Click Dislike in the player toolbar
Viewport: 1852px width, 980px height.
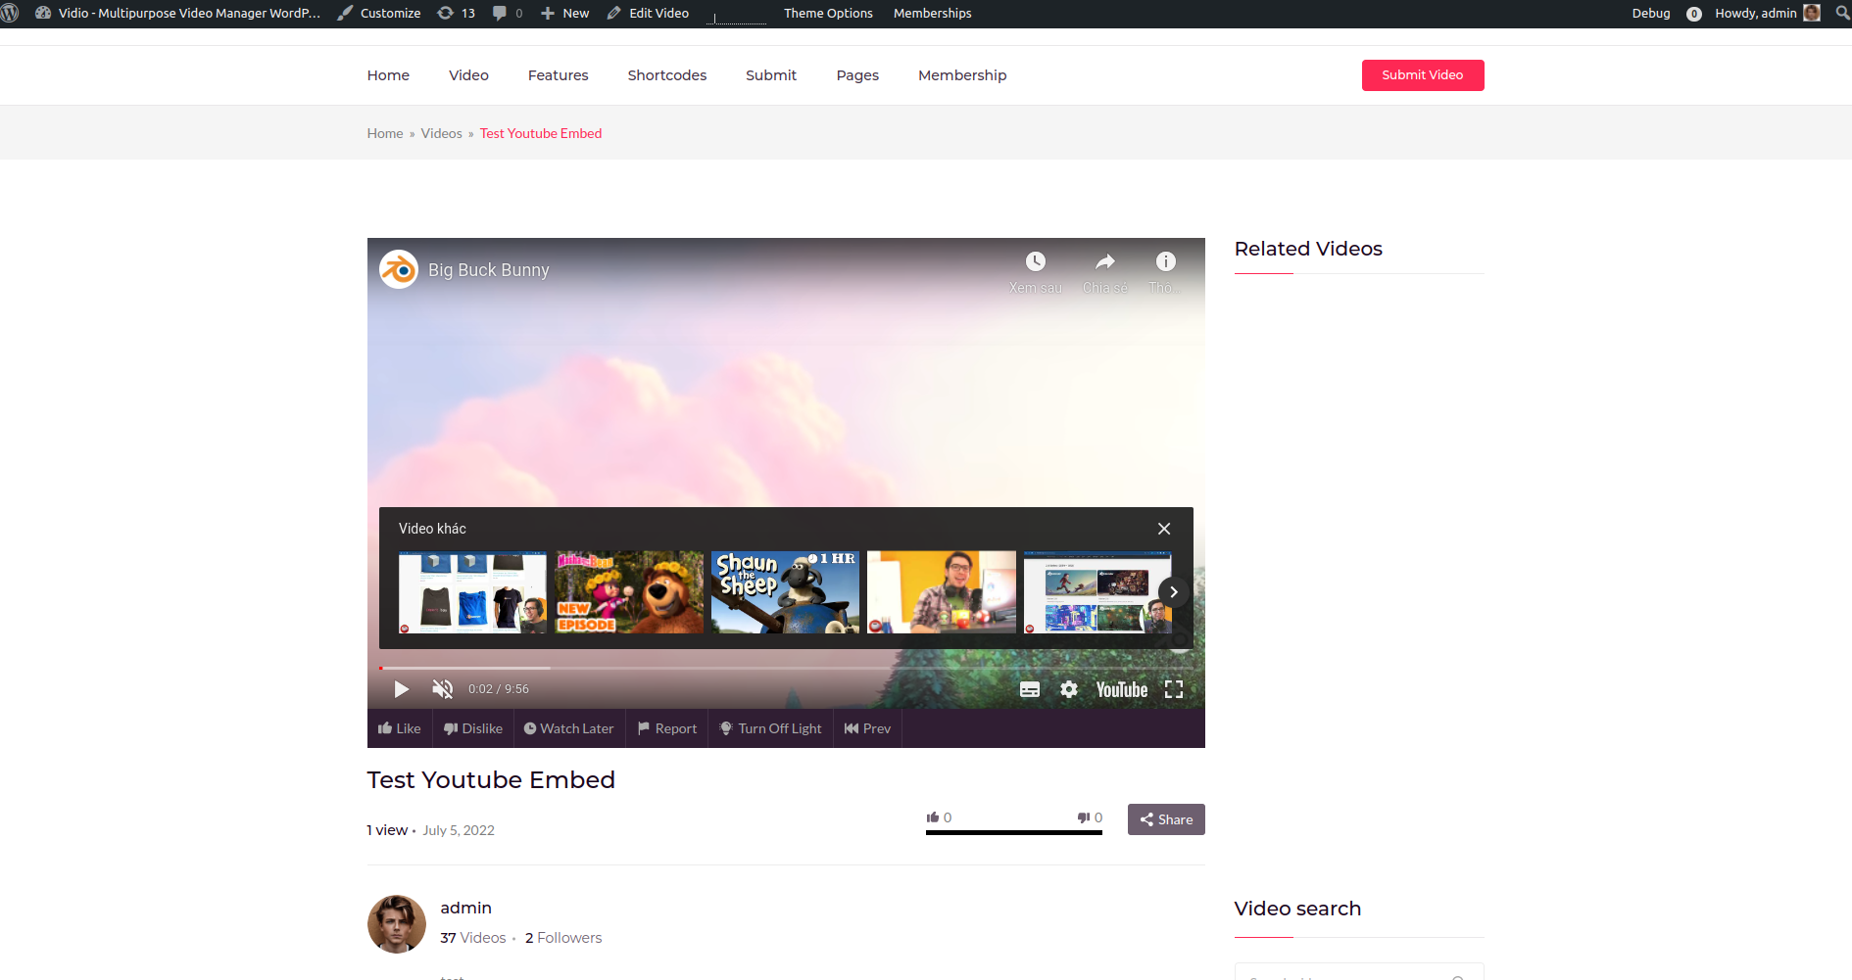(x=472, y=728)
